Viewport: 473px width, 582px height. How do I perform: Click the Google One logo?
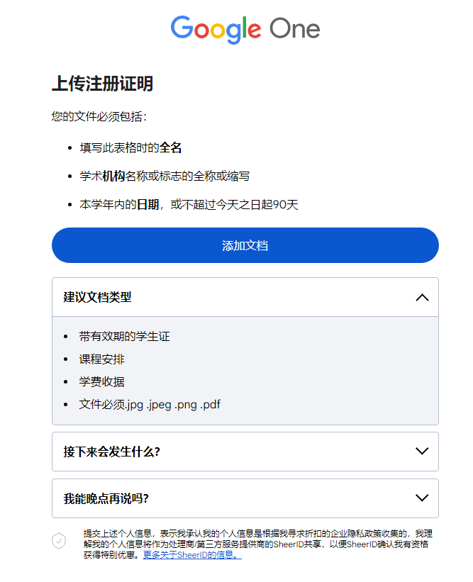pyautogui.click(x=245, y=30)
